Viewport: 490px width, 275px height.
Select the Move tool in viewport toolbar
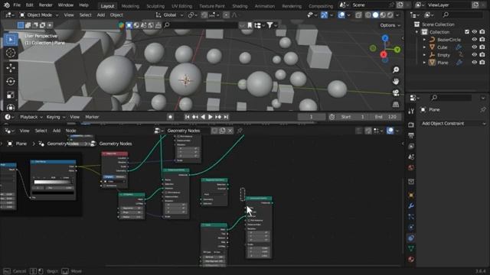pyautogui.click(x=11, y=67)
